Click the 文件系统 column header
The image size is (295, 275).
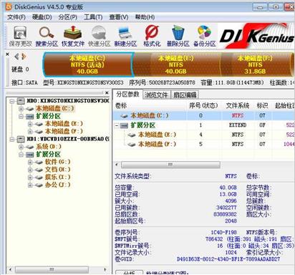tap(238, 105)
